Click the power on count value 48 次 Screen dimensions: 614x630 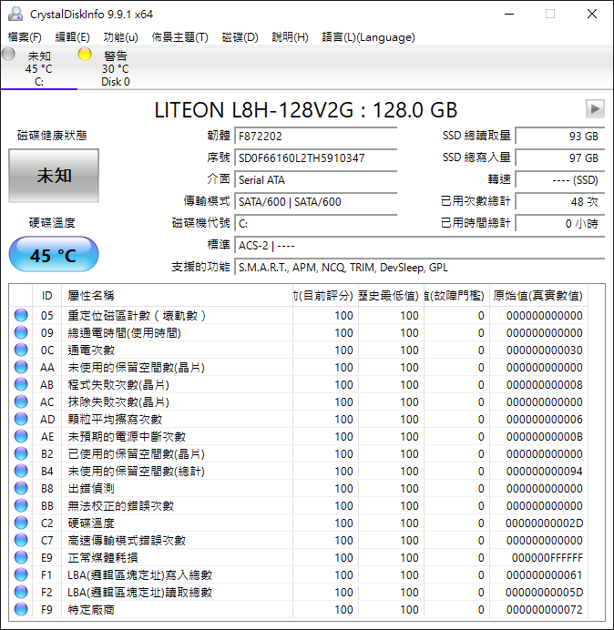(x=559, y=201)
